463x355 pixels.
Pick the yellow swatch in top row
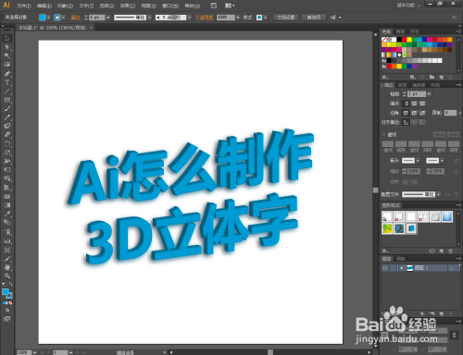(x=409, y=40)
